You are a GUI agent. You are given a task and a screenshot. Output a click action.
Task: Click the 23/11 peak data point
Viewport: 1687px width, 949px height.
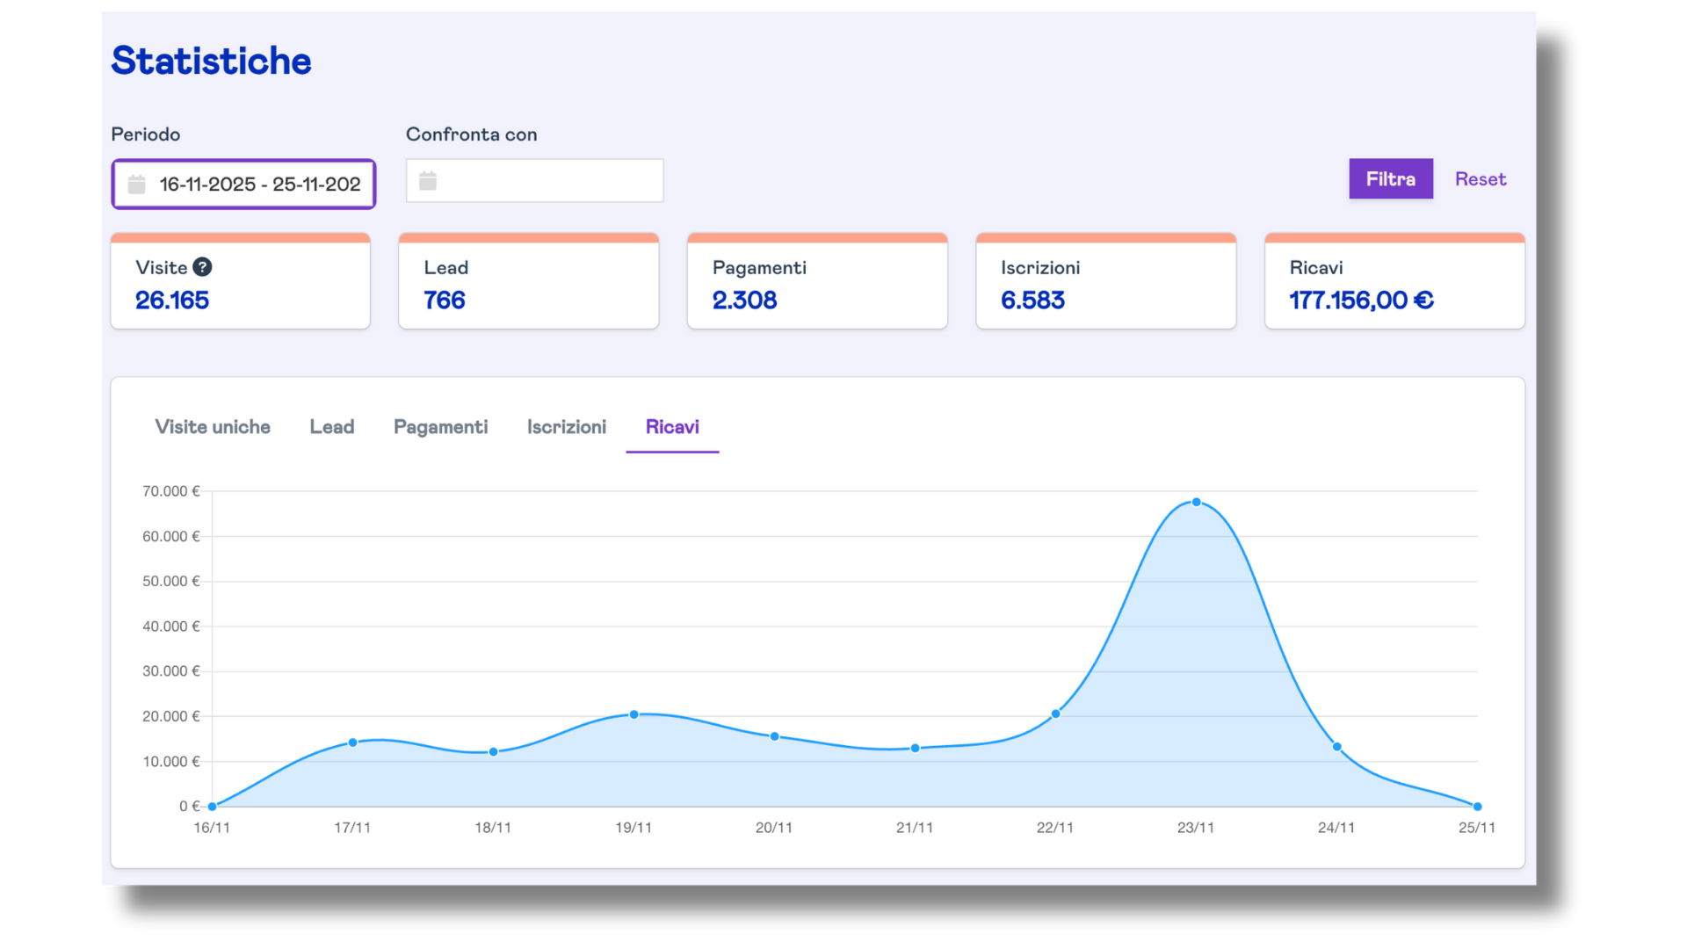click(1196, 503)
